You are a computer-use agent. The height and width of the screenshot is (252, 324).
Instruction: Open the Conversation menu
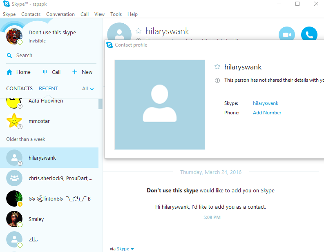tap(60, 14)
